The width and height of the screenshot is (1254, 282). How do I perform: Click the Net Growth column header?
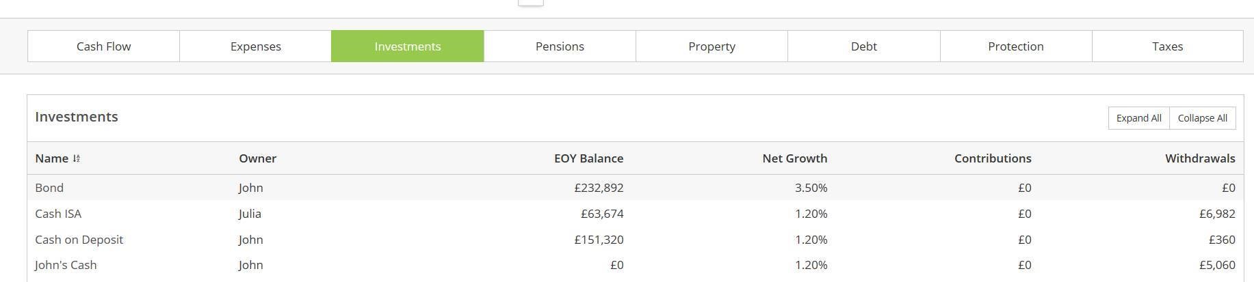pos(794,158)
